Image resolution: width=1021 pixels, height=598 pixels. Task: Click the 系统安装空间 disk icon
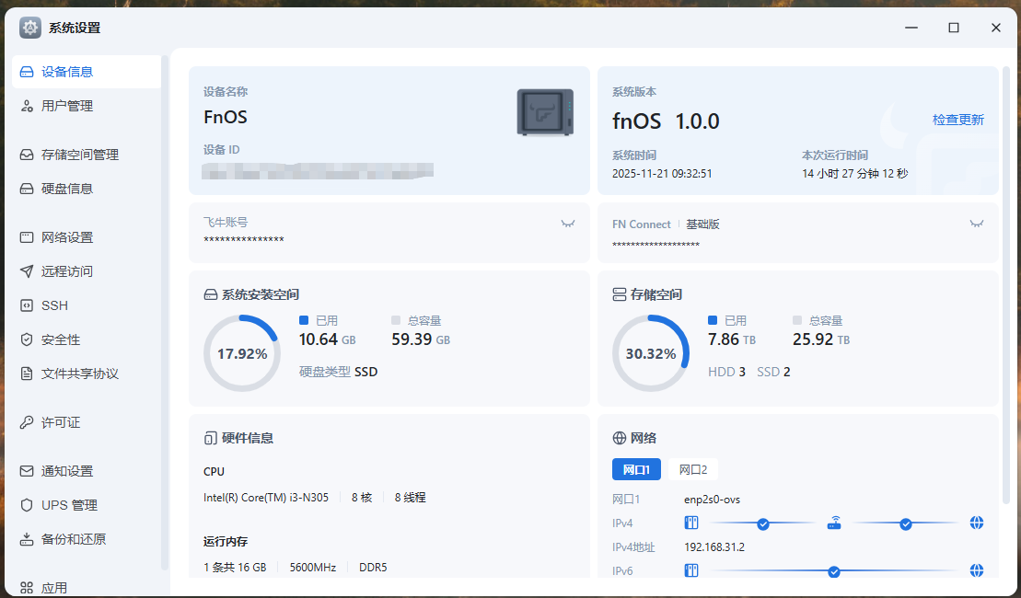(x=210, y=294)
